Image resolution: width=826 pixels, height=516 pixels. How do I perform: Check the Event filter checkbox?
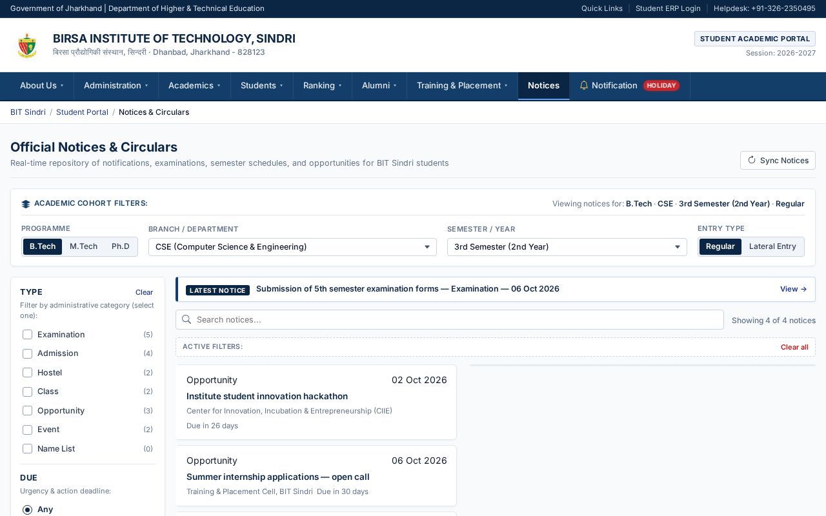click(27, 430)
